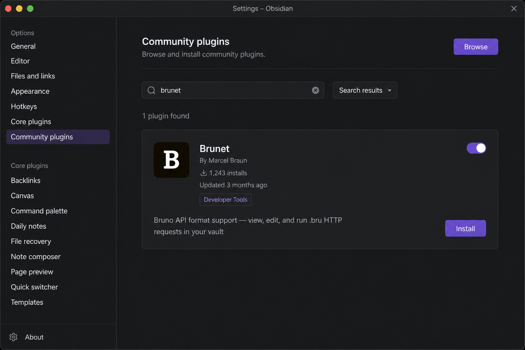Open Page preview settings
Screen dimensions: 525x350
[32, 272]
